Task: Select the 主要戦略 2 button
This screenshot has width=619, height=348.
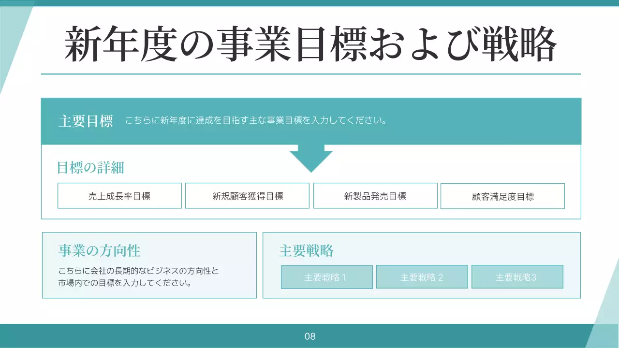Action: click(x=422, y=276)
